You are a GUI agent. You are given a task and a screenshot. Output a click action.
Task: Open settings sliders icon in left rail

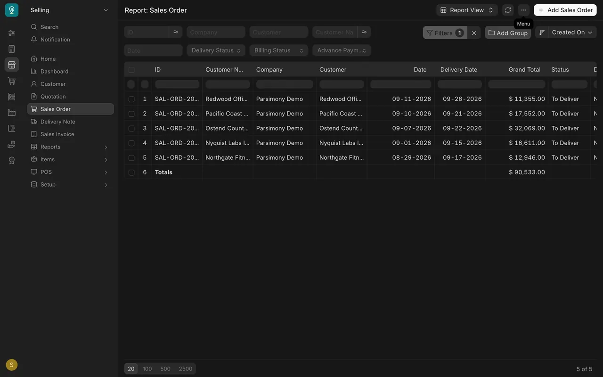pos(12,33)
